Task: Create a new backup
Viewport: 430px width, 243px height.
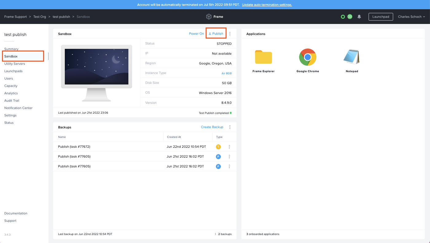Action: pyautogui.click(x=212, y=127)
